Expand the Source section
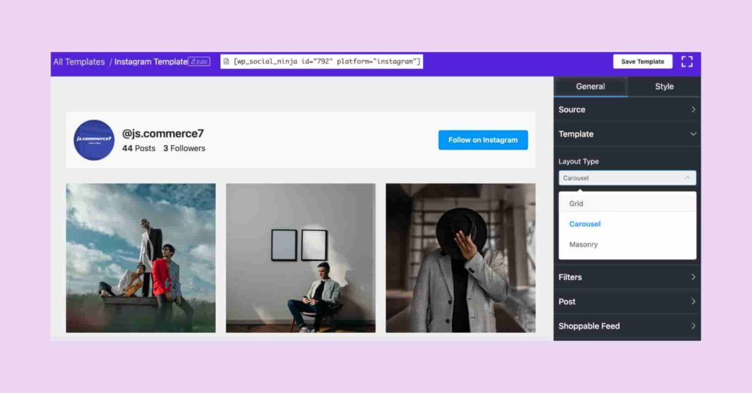Screen dimensions: 752x393 pos(627,109)
